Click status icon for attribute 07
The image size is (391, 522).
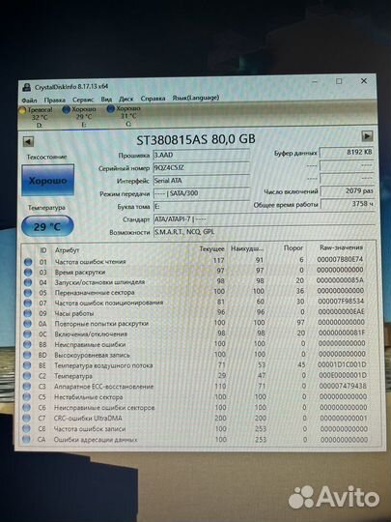point(28,303)
